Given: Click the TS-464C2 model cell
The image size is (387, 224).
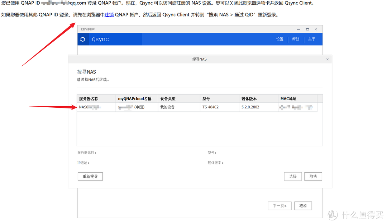Looking at the screenshot, I should click(x=211, y=107).
